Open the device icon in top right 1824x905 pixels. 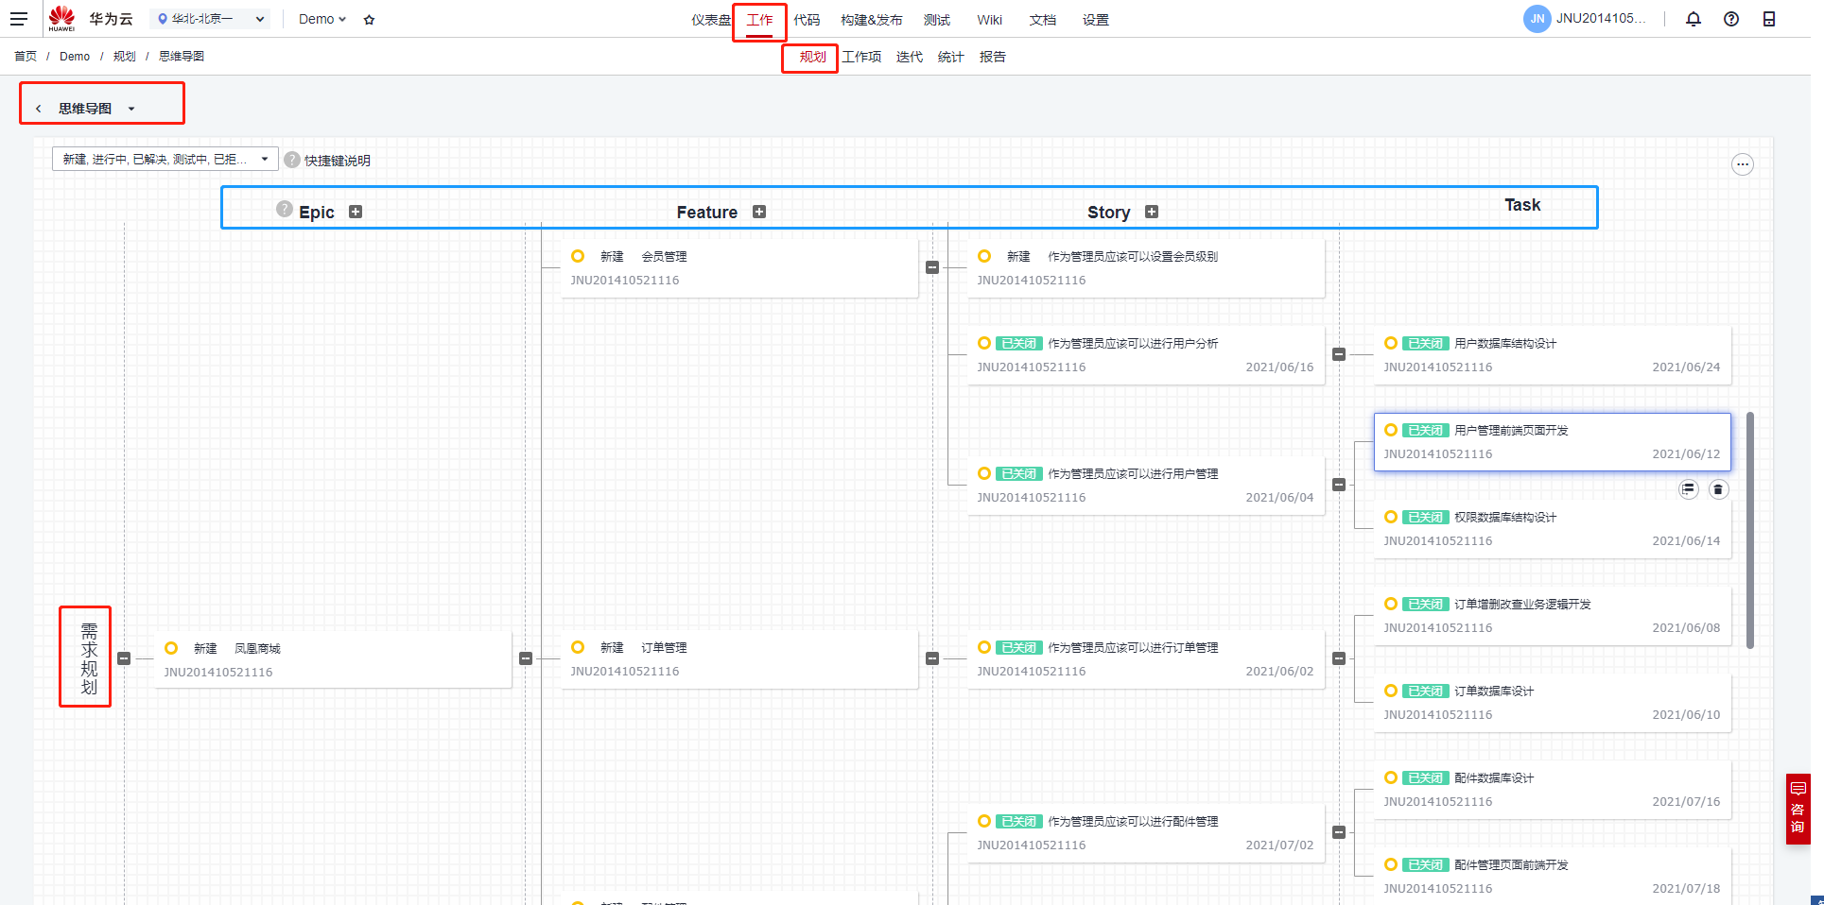pos(1769,19)
